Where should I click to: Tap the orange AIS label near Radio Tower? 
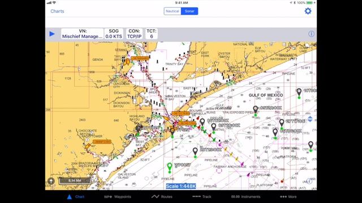102,142
